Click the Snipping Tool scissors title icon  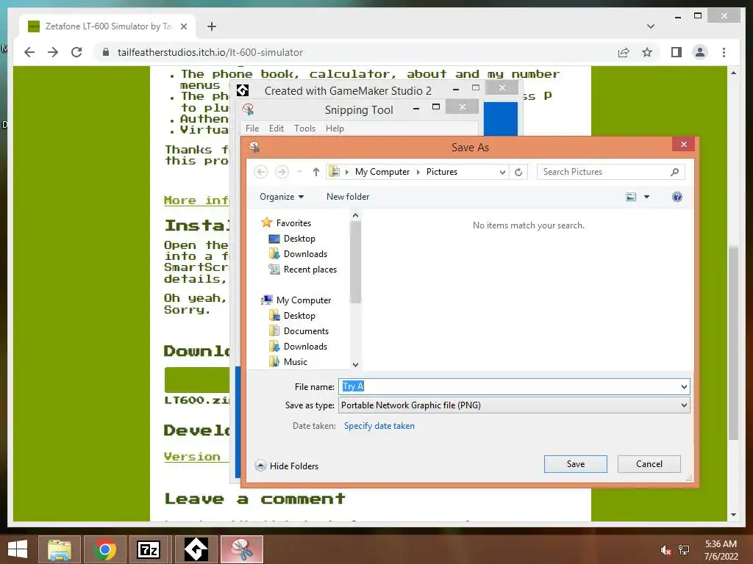249,109
